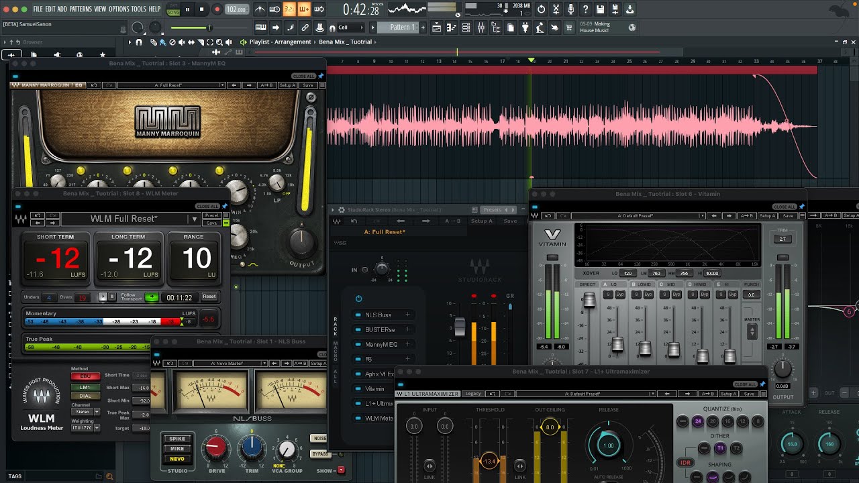Toggle the metronome icon
Image resolution: width=859 pixels, height=483 pixels.
260,9
